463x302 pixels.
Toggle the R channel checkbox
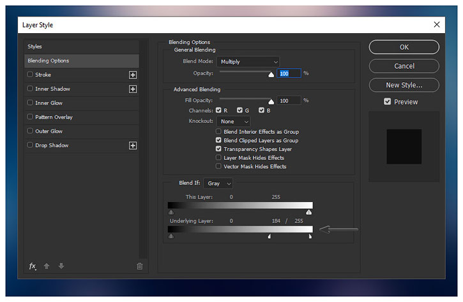click(x=218, y=110)
